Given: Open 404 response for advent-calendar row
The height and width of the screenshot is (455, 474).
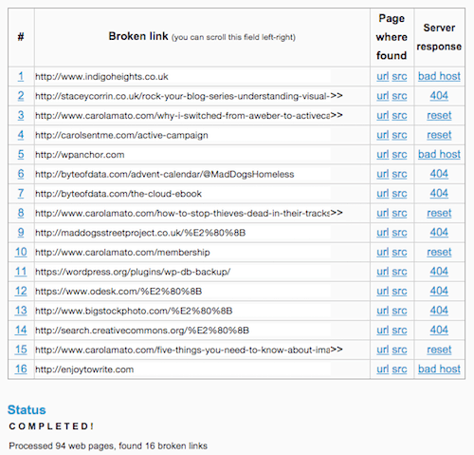Looking at the screenshot, I should [x=439, y=174].
